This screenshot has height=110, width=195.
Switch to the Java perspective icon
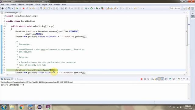pyautogui.click(x=189, y=8)
